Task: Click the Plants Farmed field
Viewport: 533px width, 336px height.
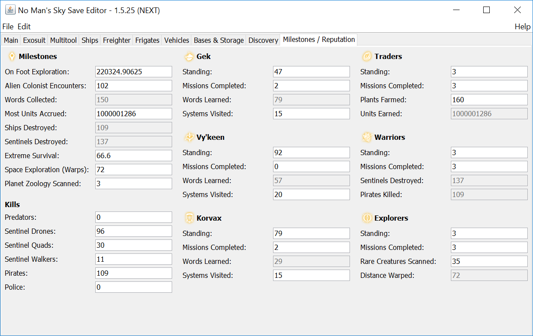Action: tap(489, 100)
